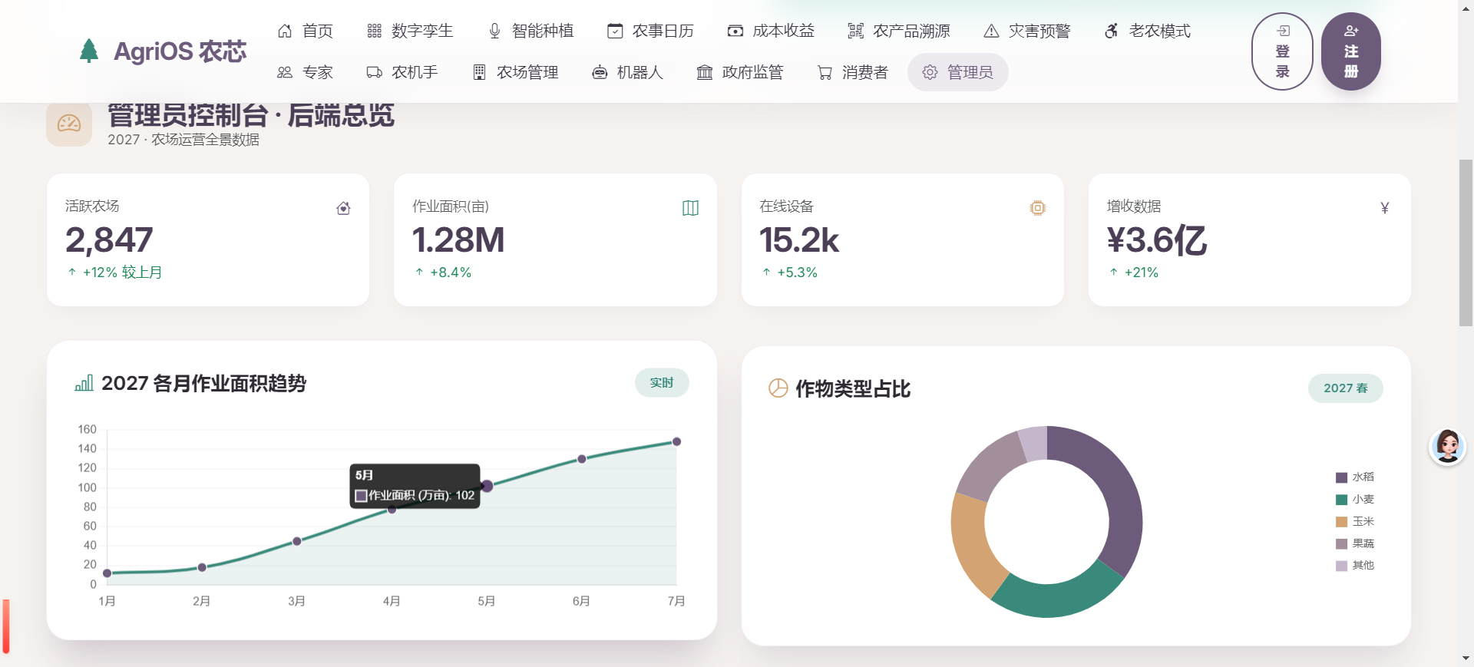Click the 2027 春 badge

(1345, 388)
